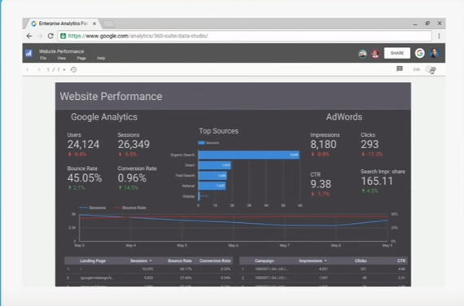The width and height of the screenshot is (464, 306).
Task: Click the SHARE button
Action: click(x=397, y=53)
